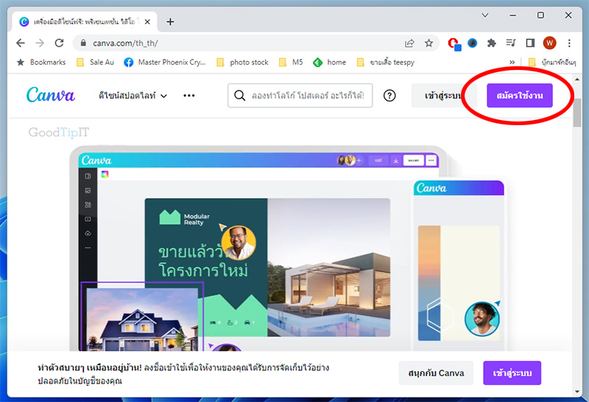Click the tab search chevron
The image size is (589, 402).
pos(485,15)
